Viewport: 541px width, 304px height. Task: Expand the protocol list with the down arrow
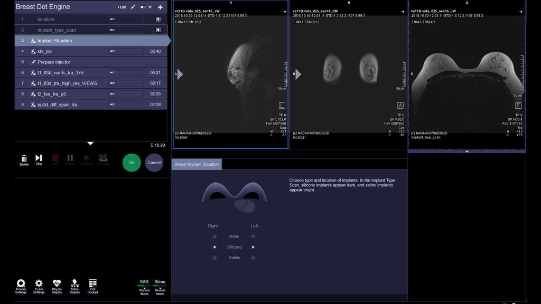pos(90,143)
